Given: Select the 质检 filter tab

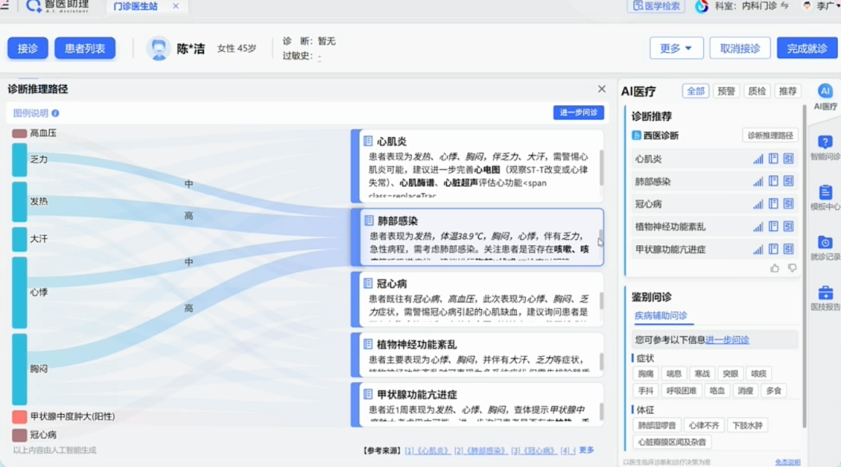Looking at the screenshot, I should point(757,91).
